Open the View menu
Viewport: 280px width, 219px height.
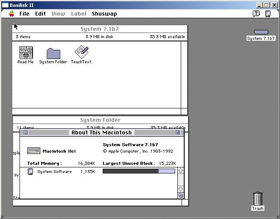click(59, 14)
